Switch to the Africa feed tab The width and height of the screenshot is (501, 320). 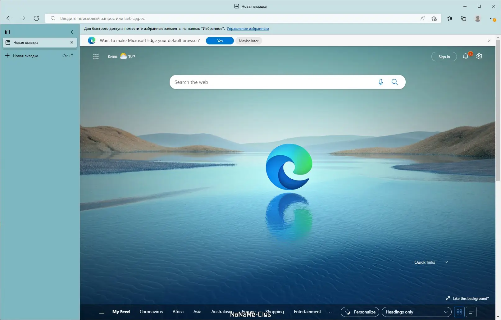[178, 312]
